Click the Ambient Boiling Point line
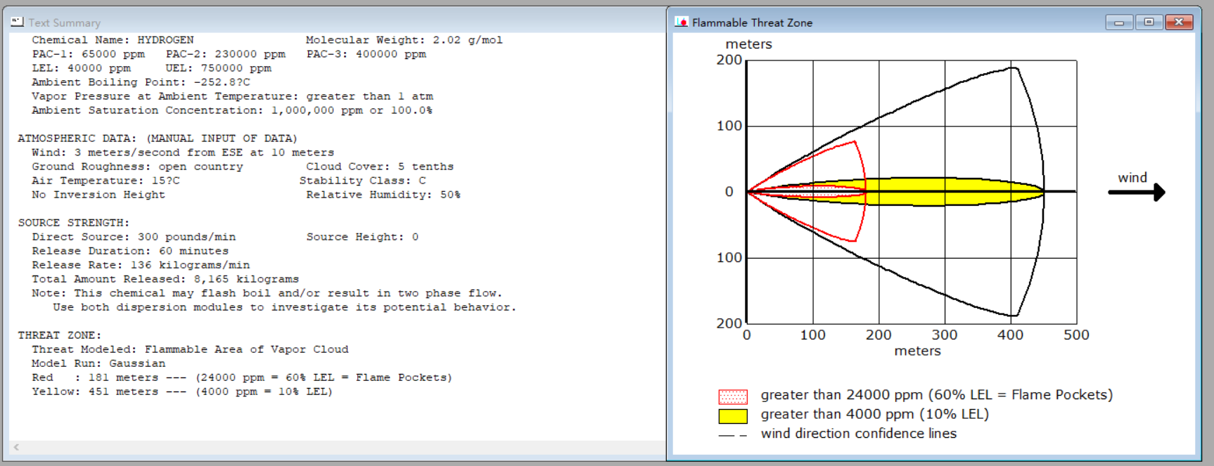 pos(141,82)
